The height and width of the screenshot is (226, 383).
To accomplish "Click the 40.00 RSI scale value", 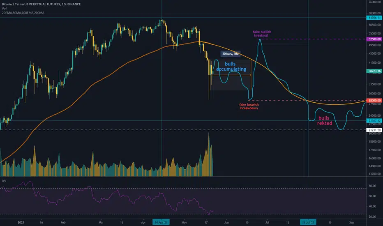I will point(372,206).
